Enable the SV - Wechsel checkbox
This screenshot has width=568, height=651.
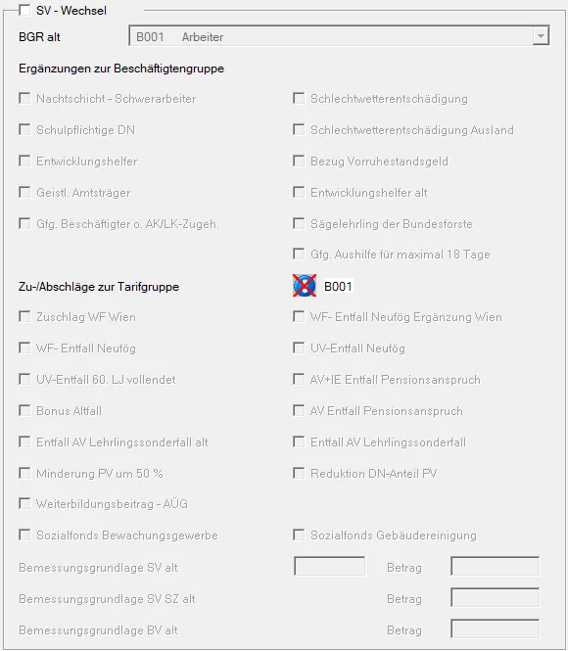[24, 10]
